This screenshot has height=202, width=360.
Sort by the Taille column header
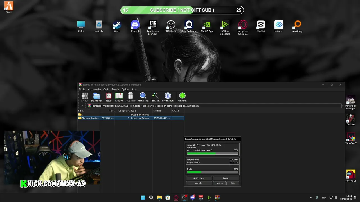point(107,111)
